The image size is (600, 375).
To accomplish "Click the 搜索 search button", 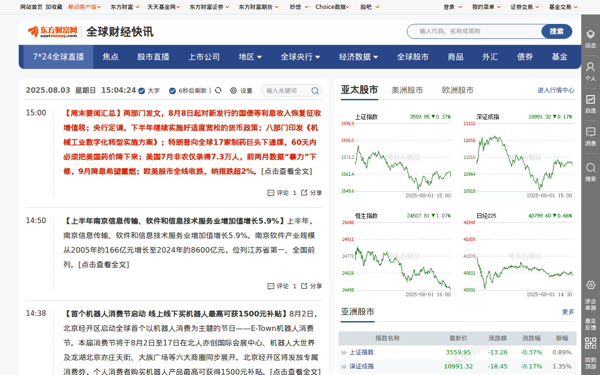I will [x=557, y=31].
